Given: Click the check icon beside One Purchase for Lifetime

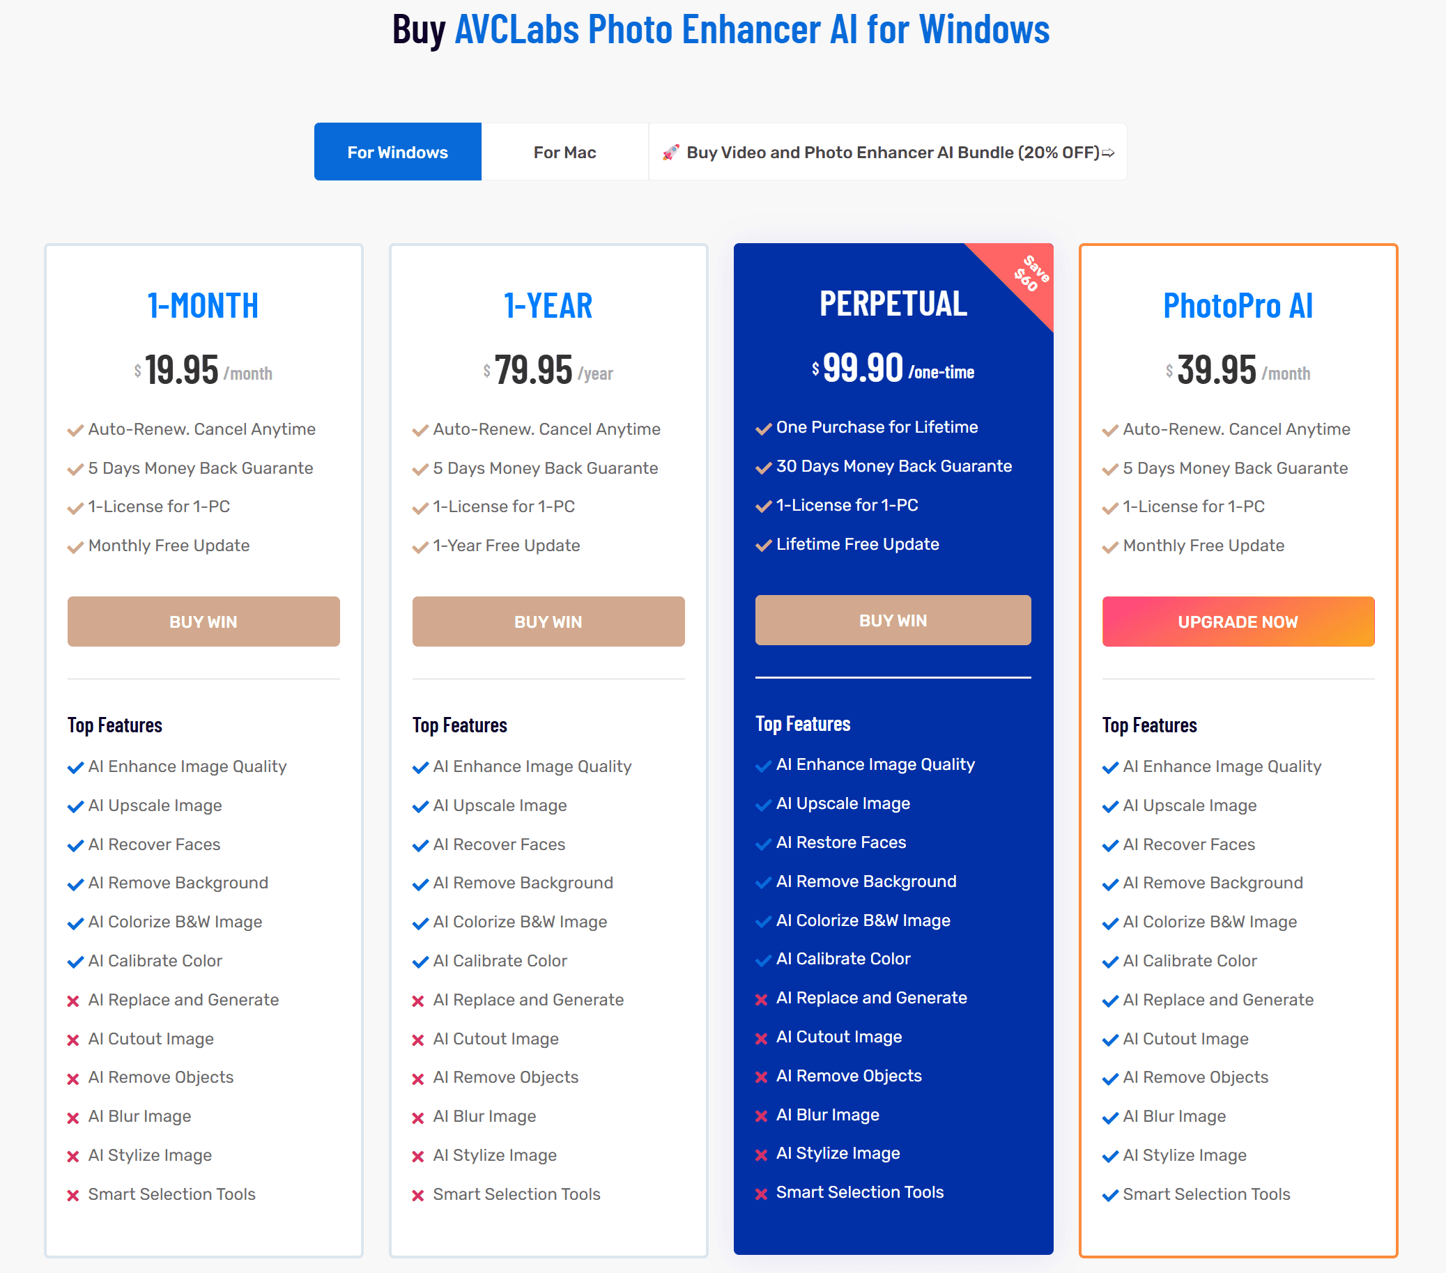Looking at the screenshot, I should click(763, 429).
